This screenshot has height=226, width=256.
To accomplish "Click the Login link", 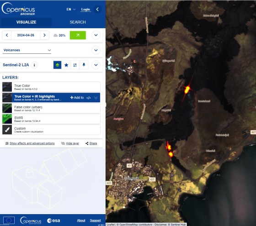I will point(85,10).
